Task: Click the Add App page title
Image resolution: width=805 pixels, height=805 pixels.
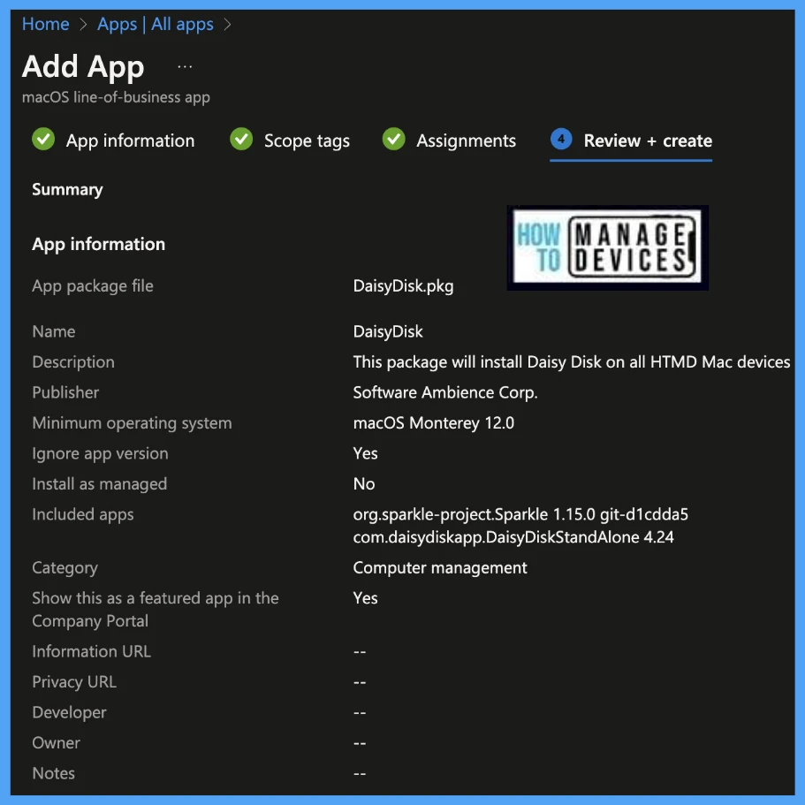Action: [x=83, y=67]
